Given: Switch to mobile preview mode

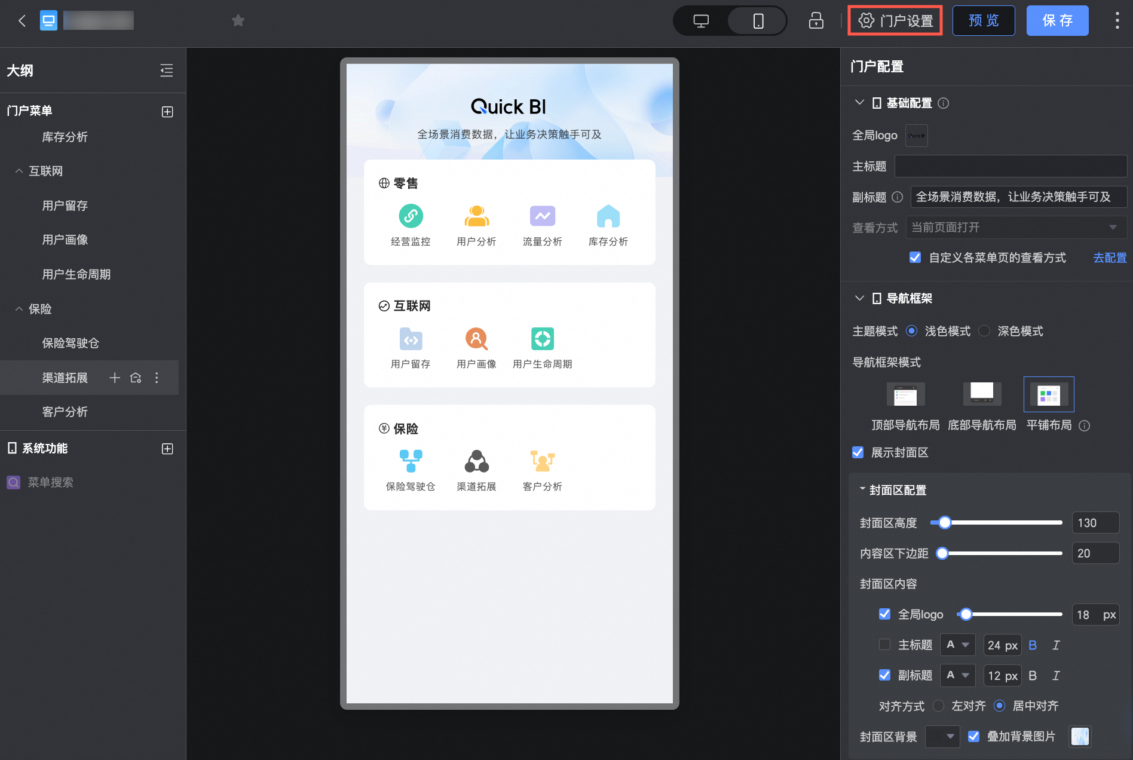Looking at the screenshot, I should click(758, 21).
